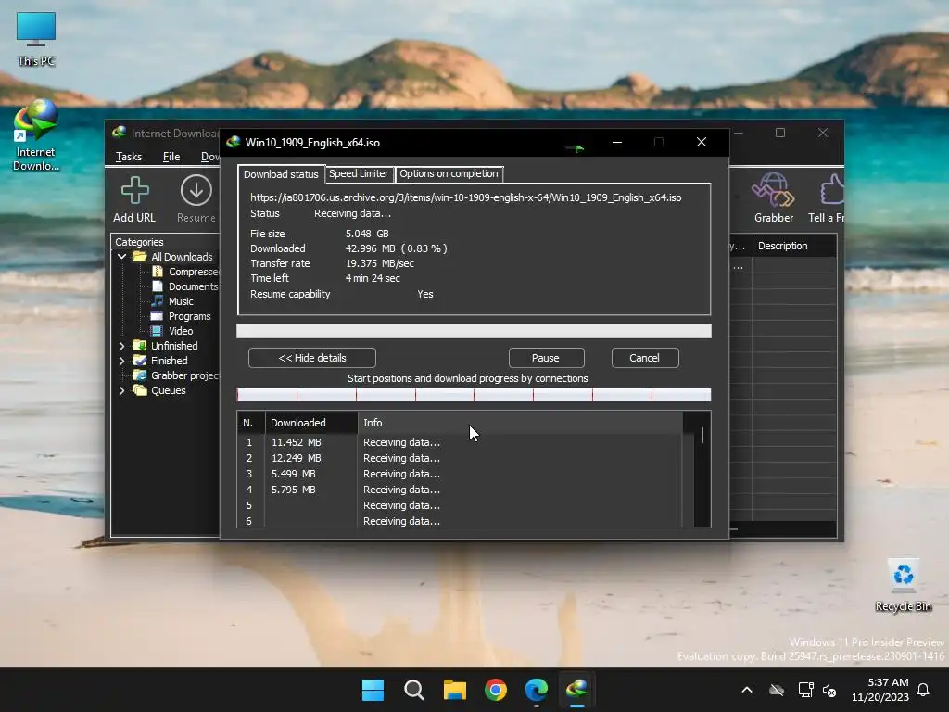Click the IDM main window logo icon
Viewport: 949px width, 712px height.
[120, 133]
